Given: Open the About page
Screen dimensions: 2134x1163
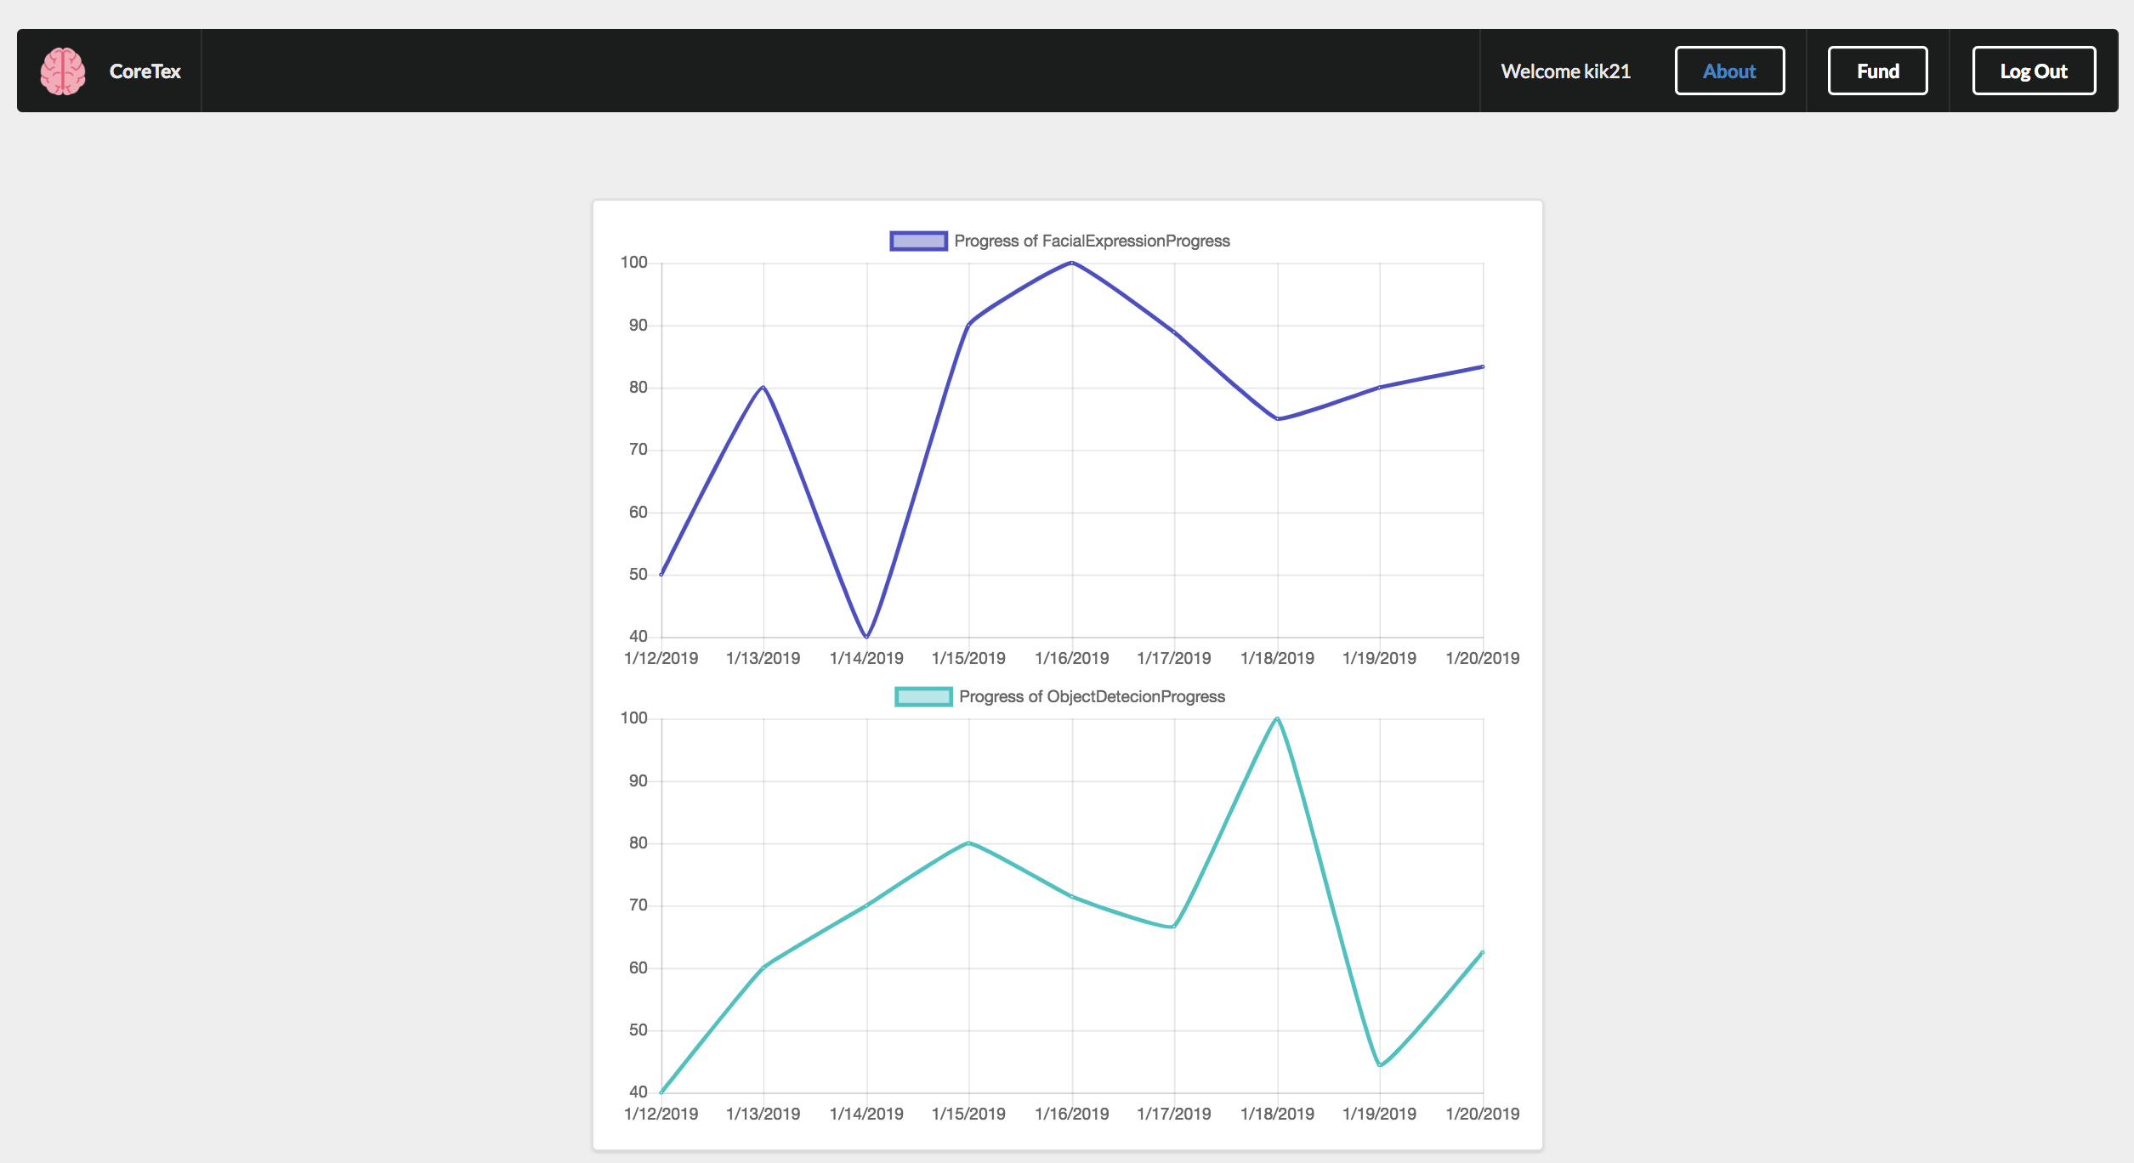Looking at the screenshot, I should [x=1728, y=71].
